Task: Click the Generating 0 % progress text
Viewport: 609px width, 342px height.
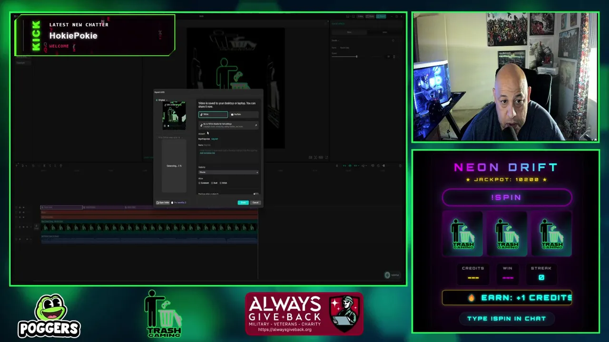Action: click(174, 166)
